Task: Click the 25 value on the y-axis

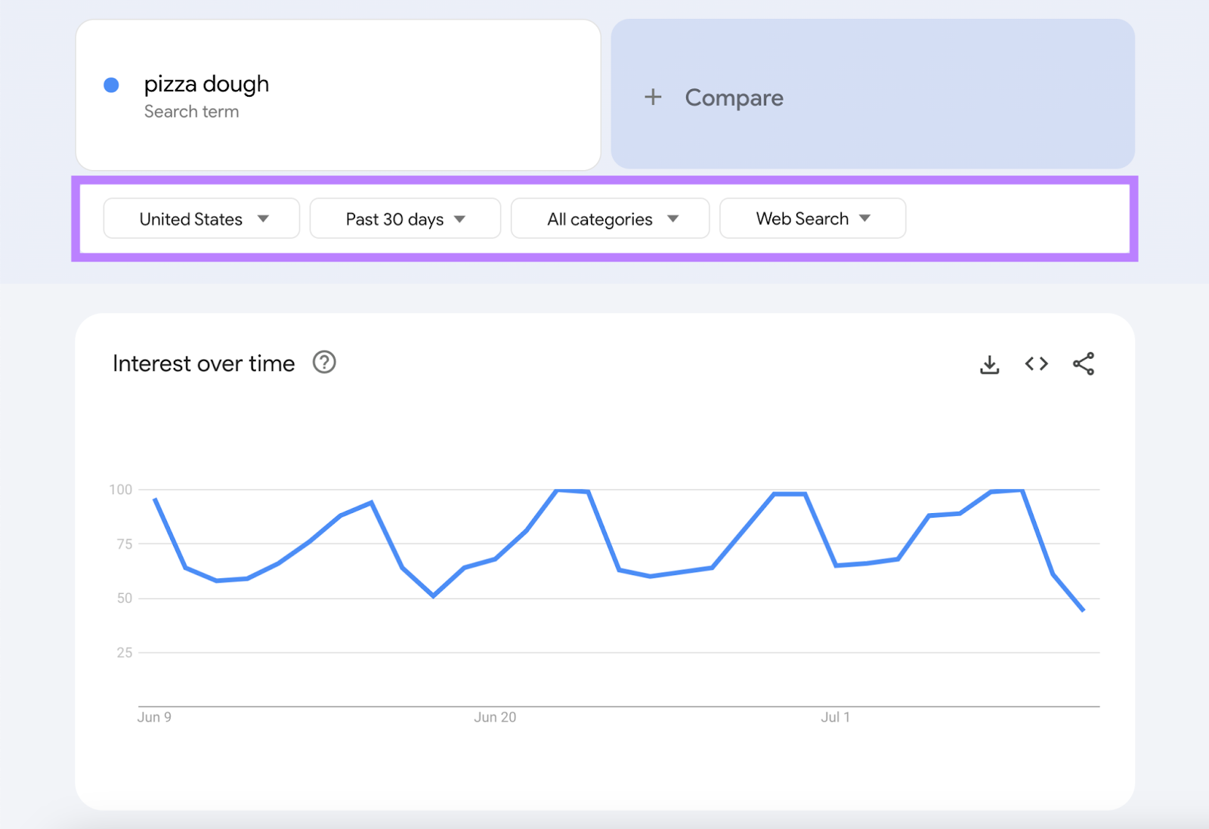Action: (x=125, y=653)
